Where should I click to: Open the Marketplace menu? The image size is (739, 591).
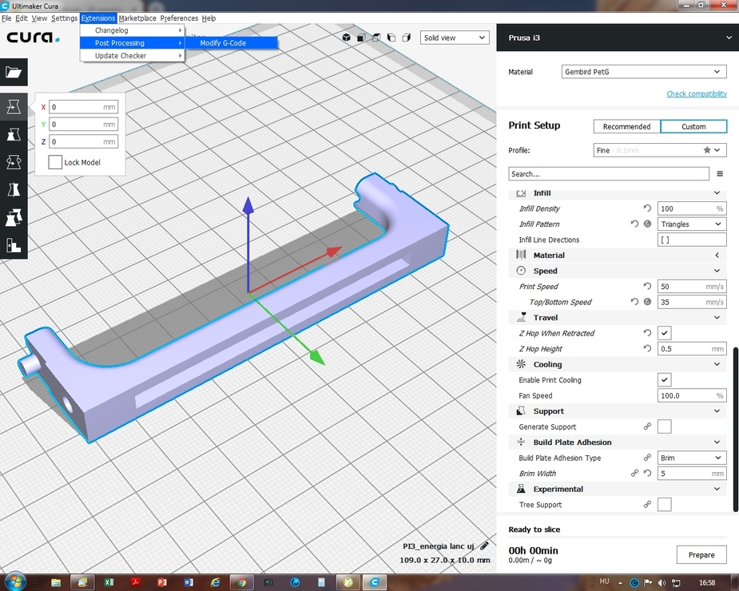coord(137,18)
